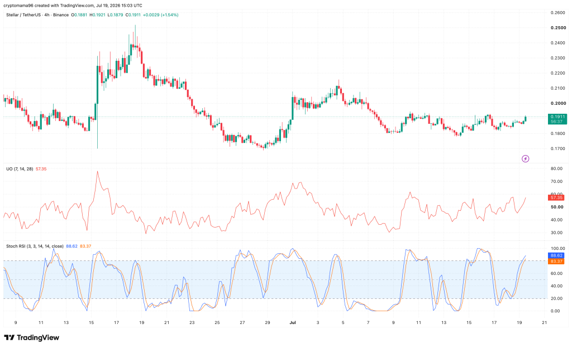Click the bold 50.00 level on UO scale

(557, 207)
